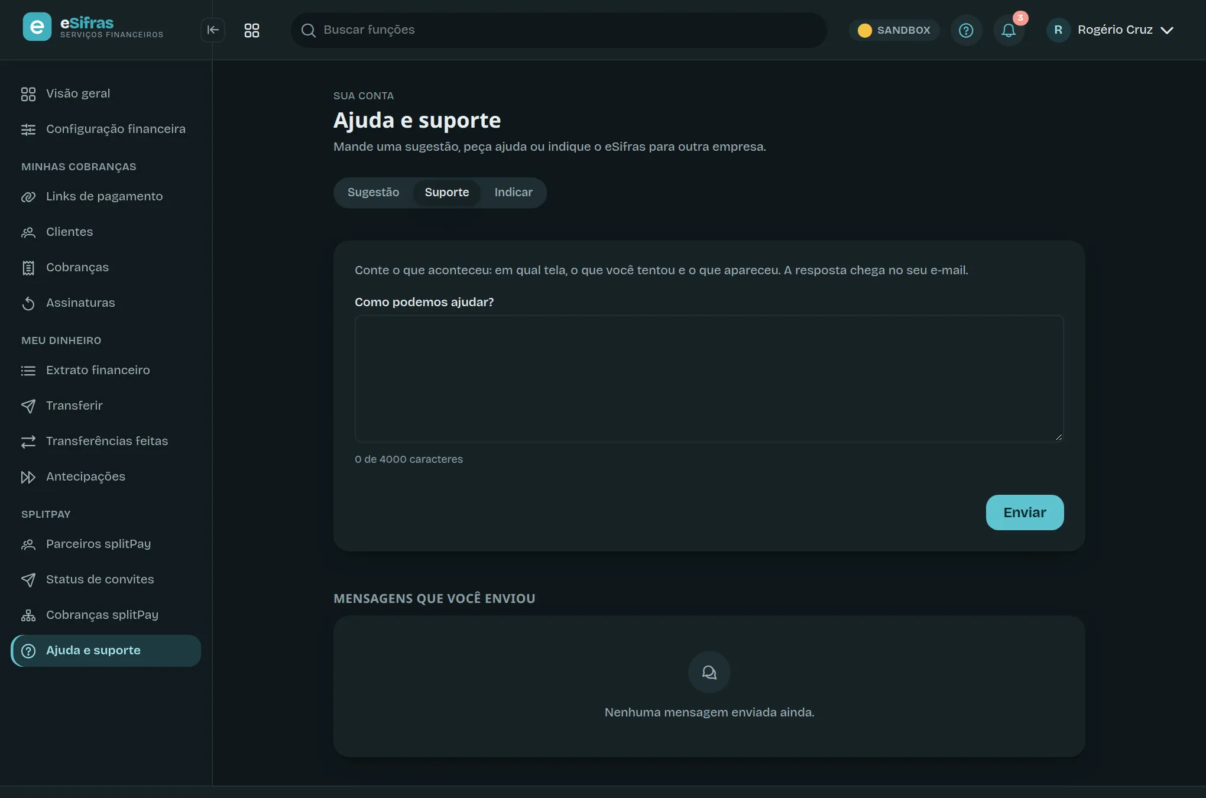Screen dimensions: 1206x798
Task: Click the empty messages chat icon
Action: (709, 672)
